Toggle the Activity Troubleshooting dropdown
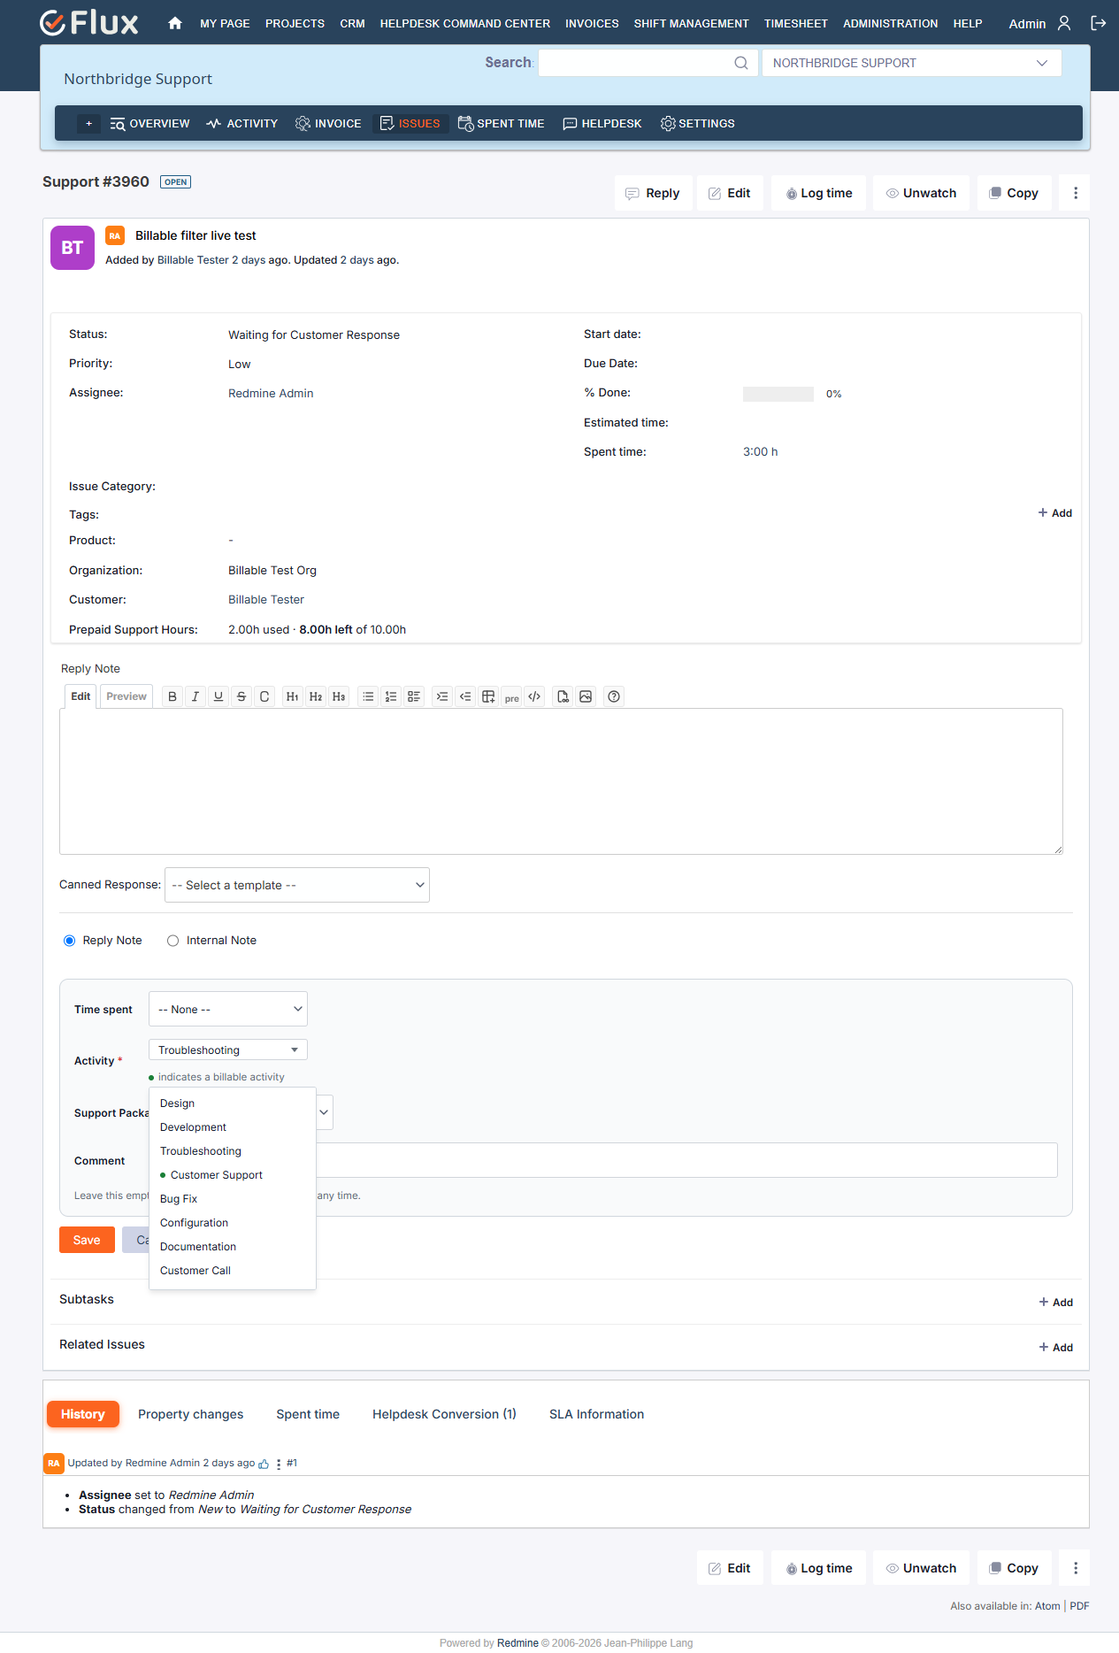Screen dimensions: 1119x1653 [228, 1049]
